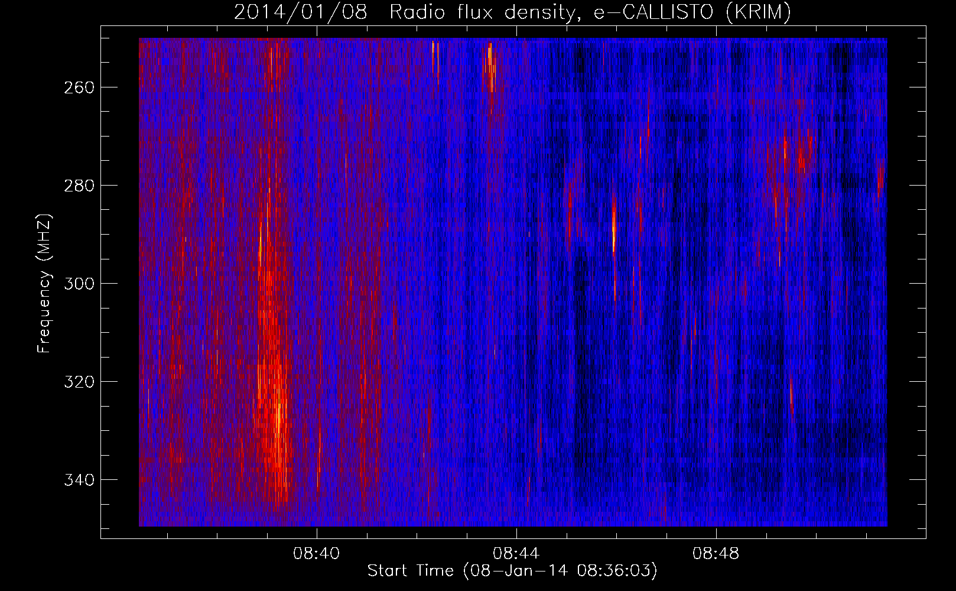
Task: Click the 260 frequency tick label
Action: click(x=79, y=87)
